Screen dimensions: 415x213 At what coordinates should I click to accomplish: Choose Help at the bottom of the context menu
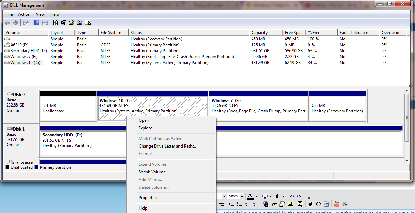click(171, 208)
